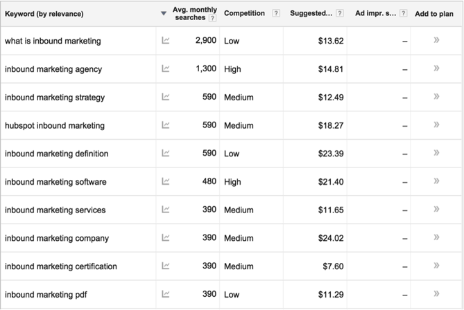Open help for Avg. monthly searches

pyautogui.click(x=213, y=19)
